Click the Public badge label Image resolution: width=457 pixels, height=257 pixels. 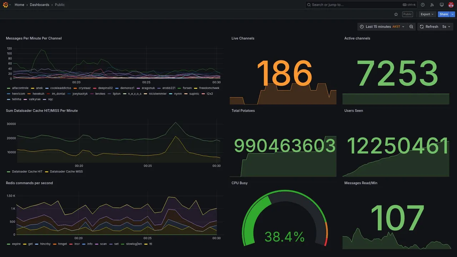(x=408, y=14)
